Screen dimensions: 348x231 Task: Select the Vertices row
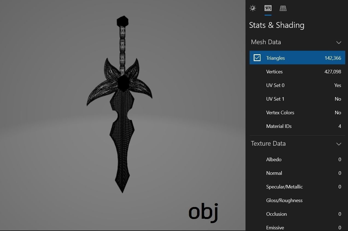click(x=297, y=71)
